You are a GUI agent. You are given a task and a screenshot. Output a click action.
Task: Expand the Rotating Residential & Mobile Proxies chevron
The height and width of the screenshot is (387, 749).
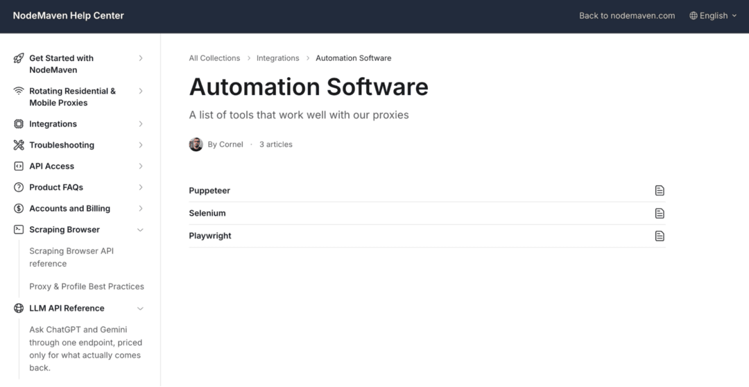point(140,91)
